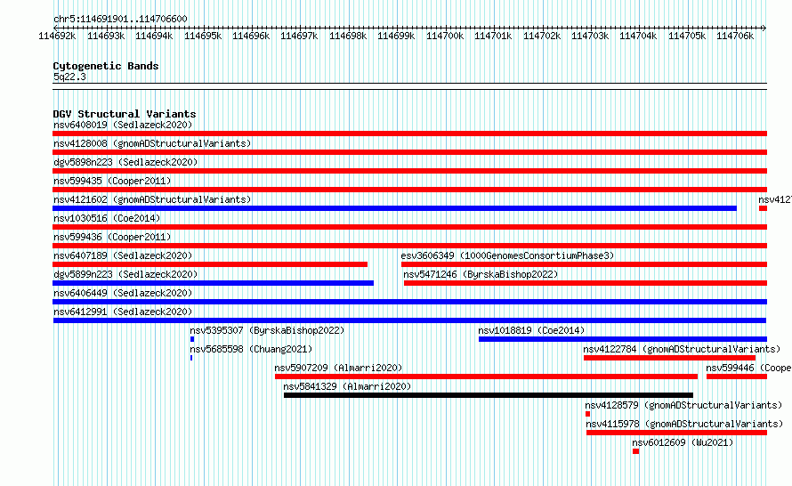Click the nsv5907209 (Almarri2020) label
This screenshot has width=792, height=486.
[338, 368]
